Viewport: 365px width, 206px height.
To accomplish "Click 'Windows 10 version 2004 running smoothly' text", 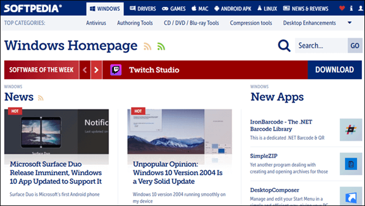I will pos(179,197).
